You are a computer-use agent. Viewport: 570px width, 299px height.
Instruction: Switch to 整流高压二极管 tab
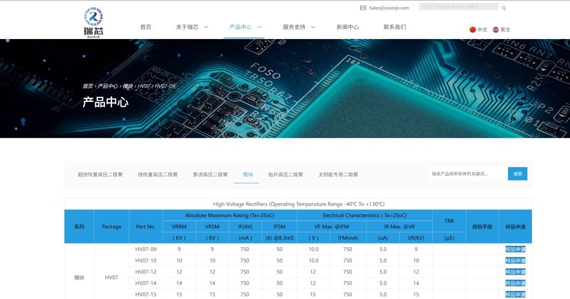click(210, 174)
